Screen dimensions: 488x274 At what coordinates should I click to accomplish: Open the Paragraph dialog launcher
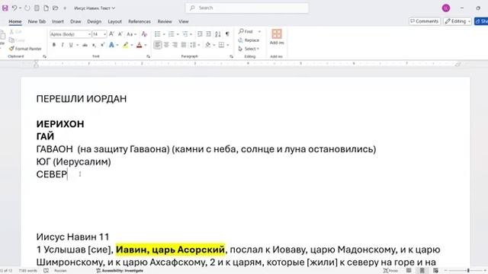(231, 56)
